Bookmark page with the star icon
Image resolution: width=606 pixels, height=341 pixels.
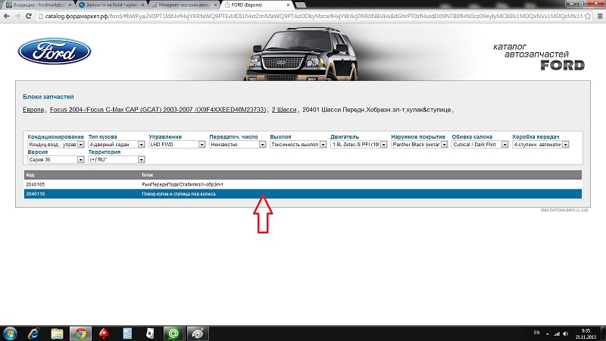(x=588, y=16)
